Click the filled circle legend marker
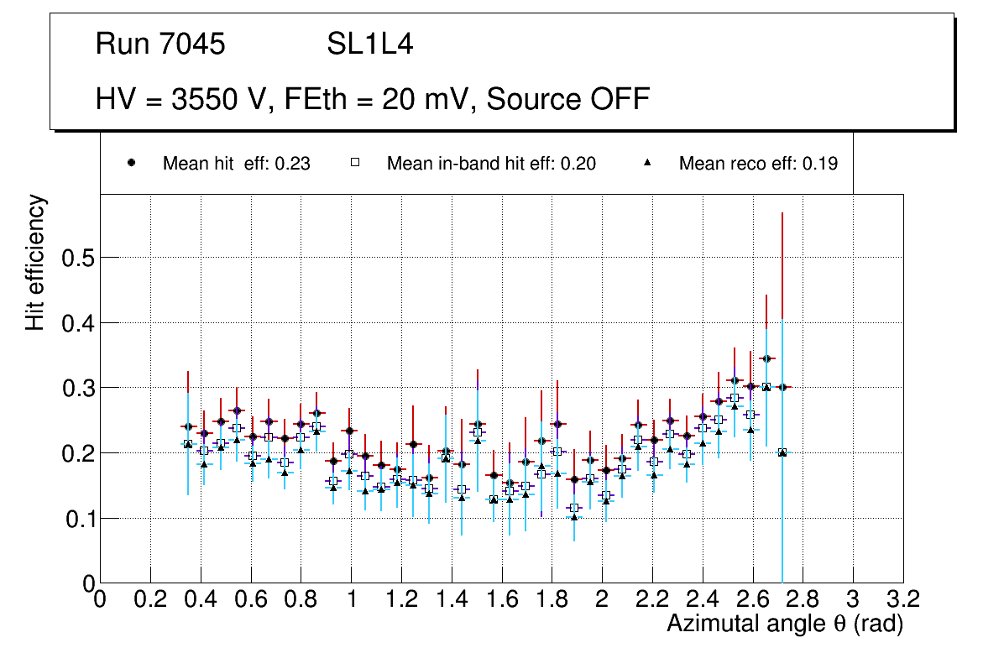Image resolution: width=1004 pixels, height=648 pixels. click(x=131, y=164)
